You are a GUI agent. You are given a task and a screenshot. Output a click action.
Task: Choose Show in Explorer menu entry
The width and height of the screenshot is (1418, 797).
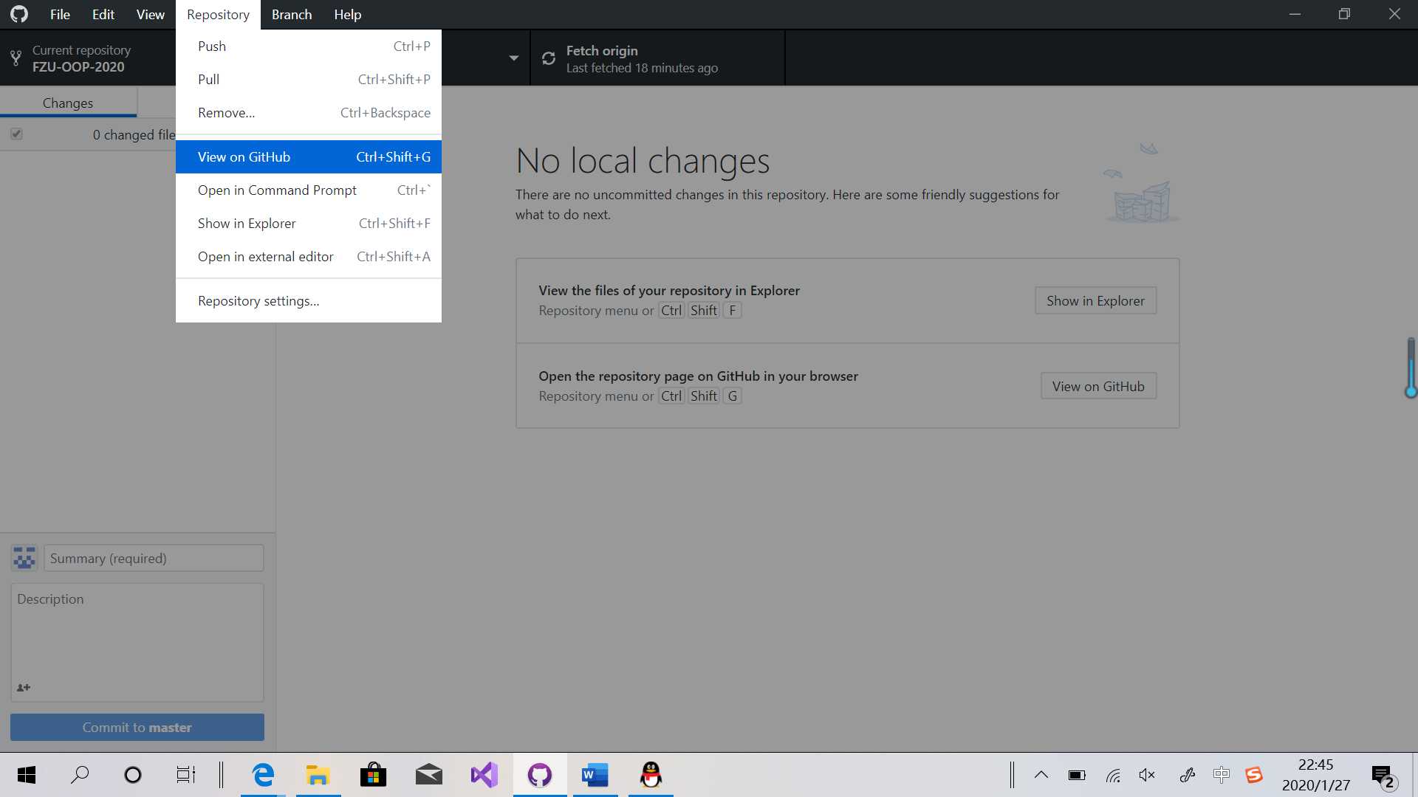pos(309,224)
